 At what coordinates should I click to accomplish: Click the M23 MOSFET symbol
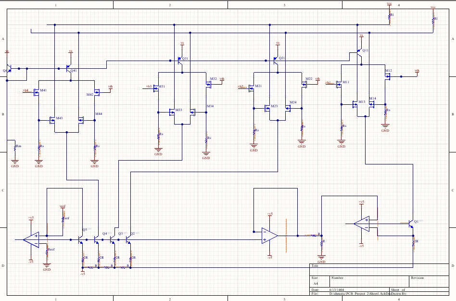pyautogui.click(x=268, y=108)
